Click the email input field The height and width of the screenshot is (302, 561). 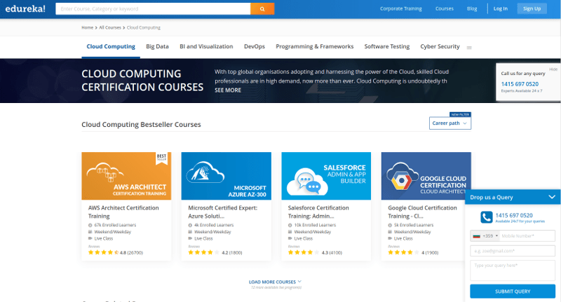coord(513,251)
